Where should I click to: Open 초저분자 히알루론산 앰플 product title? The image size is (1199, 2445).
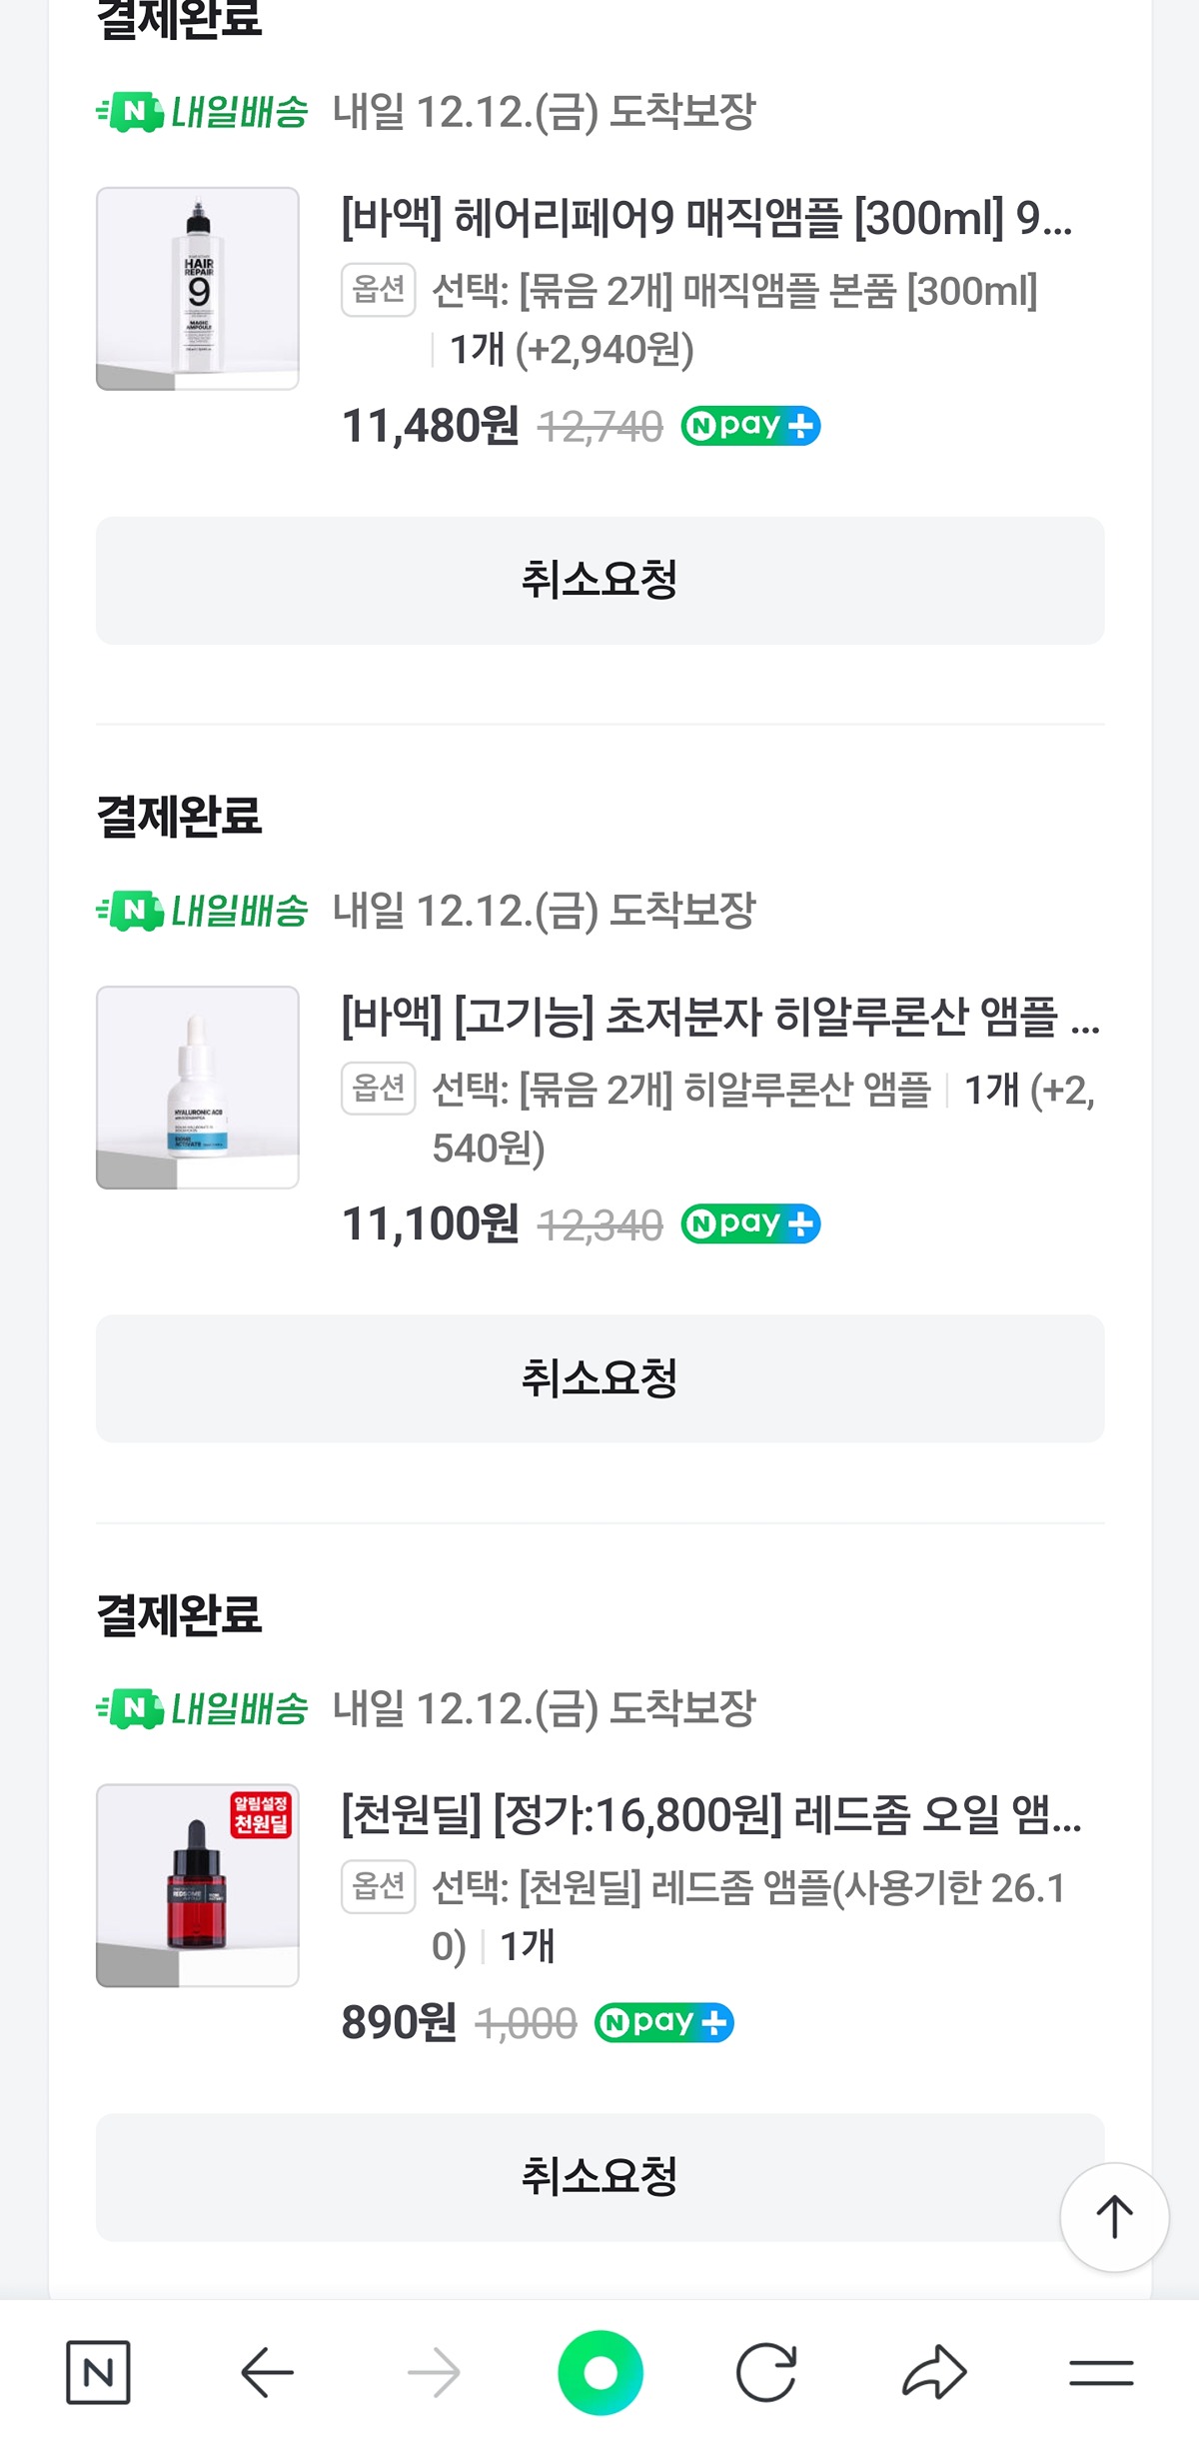[x=719, y=1017]
